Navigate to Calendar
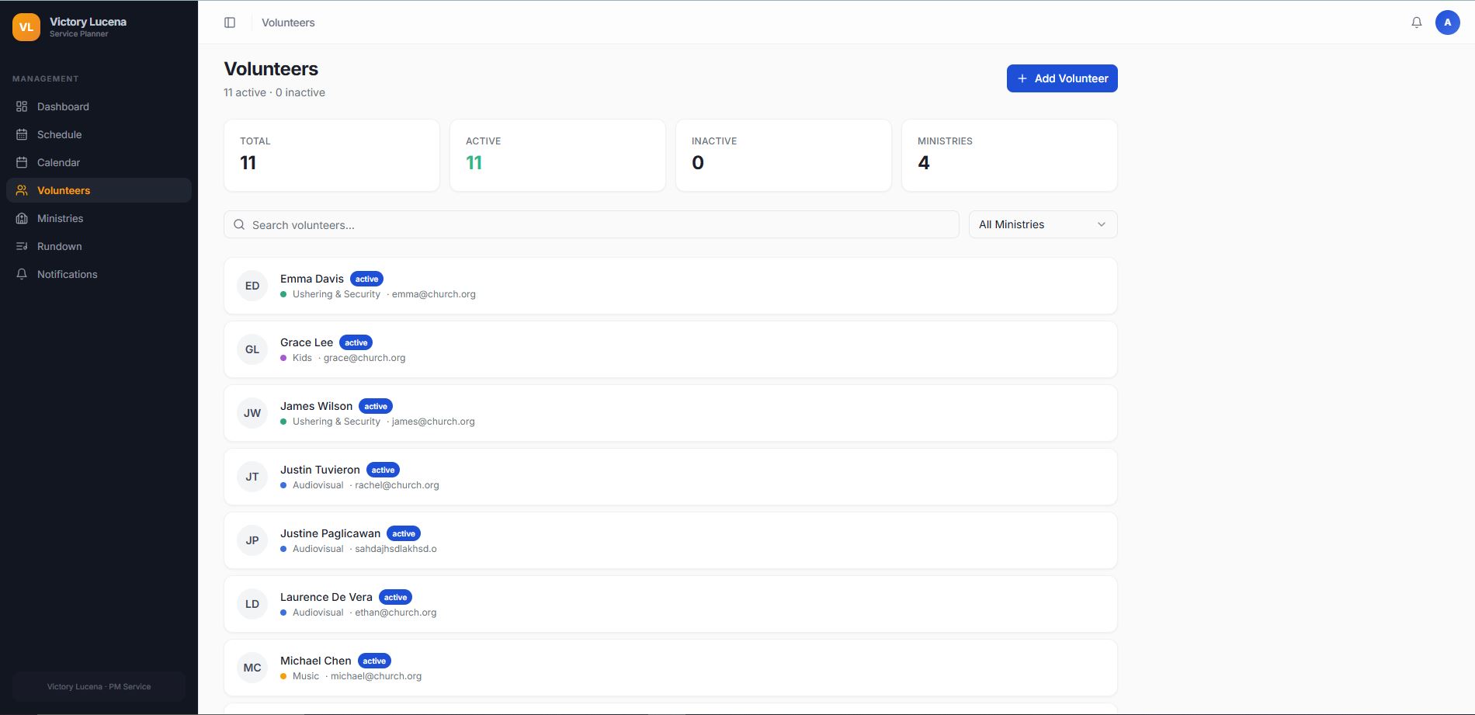Viewport: 1475px width, 715px height. pyautogui.click(x=99, y=162)
